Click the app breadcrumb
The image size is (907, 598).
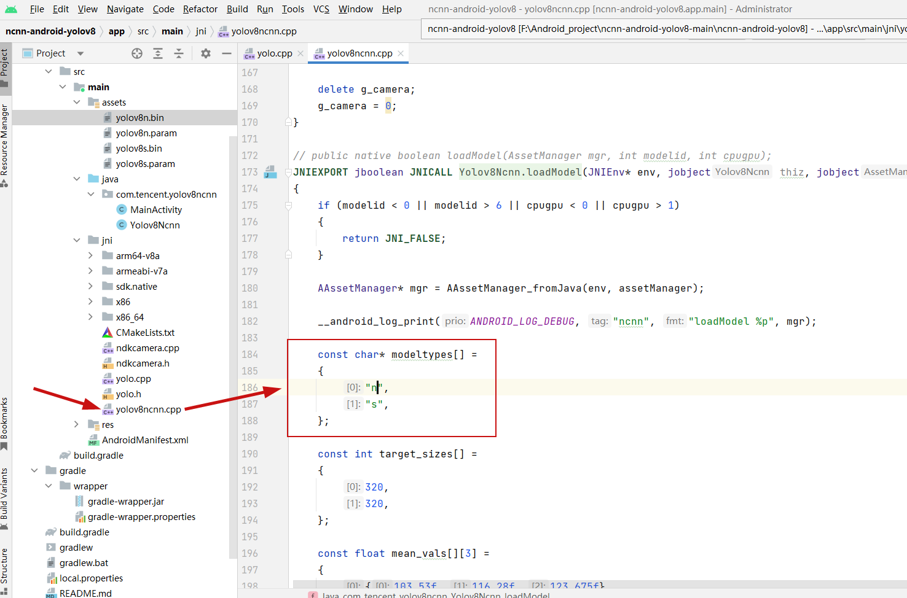(117, 31)
